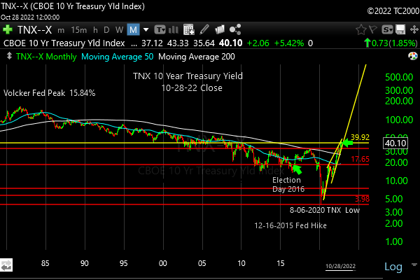Viewport: 420px width, 280px height.
Task: Click the Log scale button
Action: click(x=393, y=267)
